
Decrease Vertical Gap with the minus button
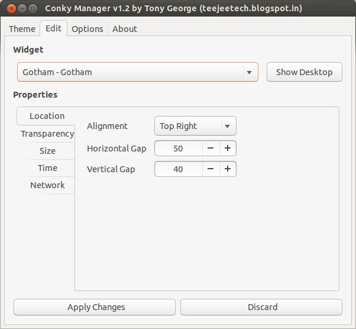pyautogui.click(x=211, y=169)
